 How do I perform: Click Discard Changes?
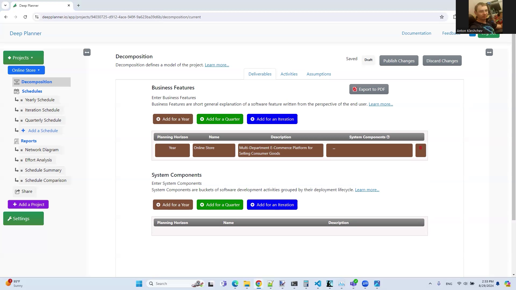[442, 61]
